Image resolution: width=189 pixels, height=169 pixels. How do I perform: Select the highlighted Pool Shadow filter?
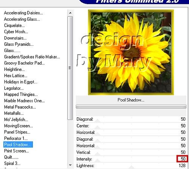point(18,144)
